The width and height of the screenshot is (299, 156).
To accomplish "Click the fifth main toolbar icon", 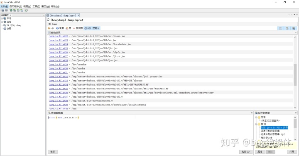I will (x=18, y=10).
